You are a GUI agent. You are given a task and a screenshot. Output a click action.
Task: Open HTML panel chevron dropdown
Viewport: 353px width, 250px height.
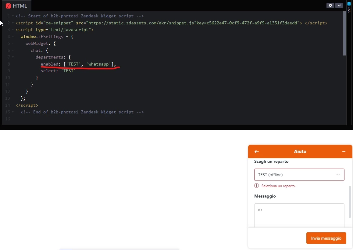point(339,5)
